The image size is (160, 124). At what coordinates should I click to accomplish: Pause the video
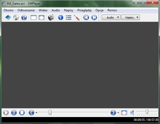coord(14,113)
